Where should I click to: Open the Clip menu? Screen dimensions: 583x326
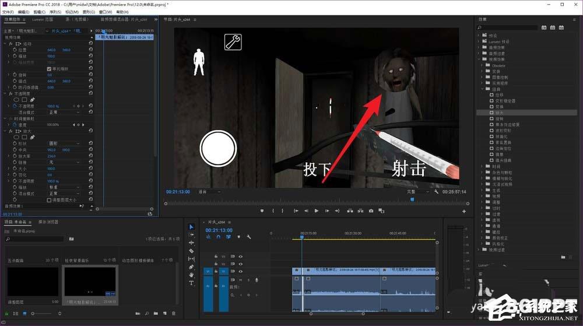click(x=40, y=12)
